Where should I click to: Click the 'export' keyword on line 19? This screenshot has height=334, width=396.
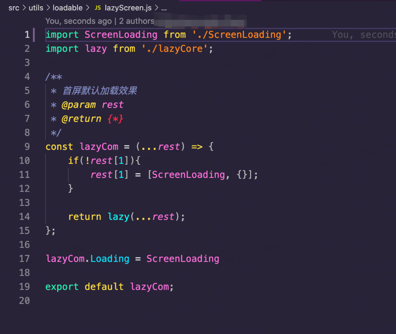62,287
